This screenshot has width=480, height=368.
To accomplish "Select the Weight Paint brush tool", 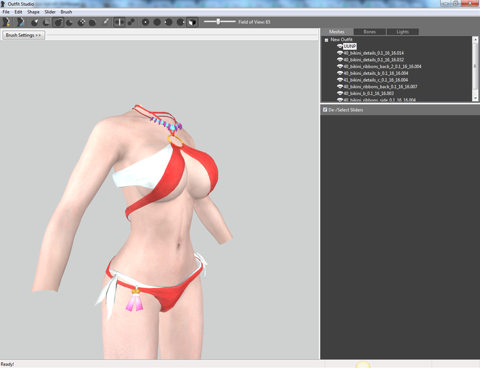I will coord(105,22).
